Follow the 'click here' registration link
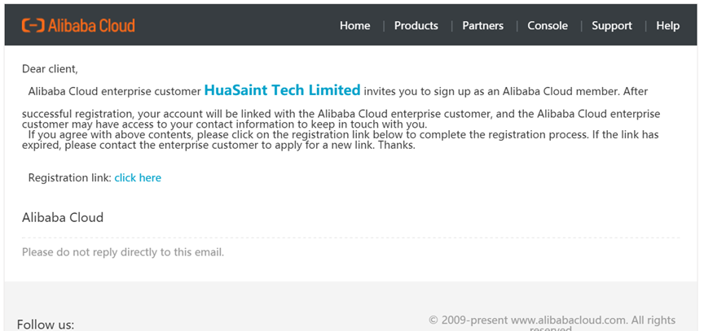This screenshot has width=704, height=331. (138, 177)
